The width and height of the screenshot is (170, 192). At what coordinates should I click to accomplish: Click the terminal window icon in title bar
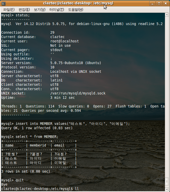click(4, 3)
